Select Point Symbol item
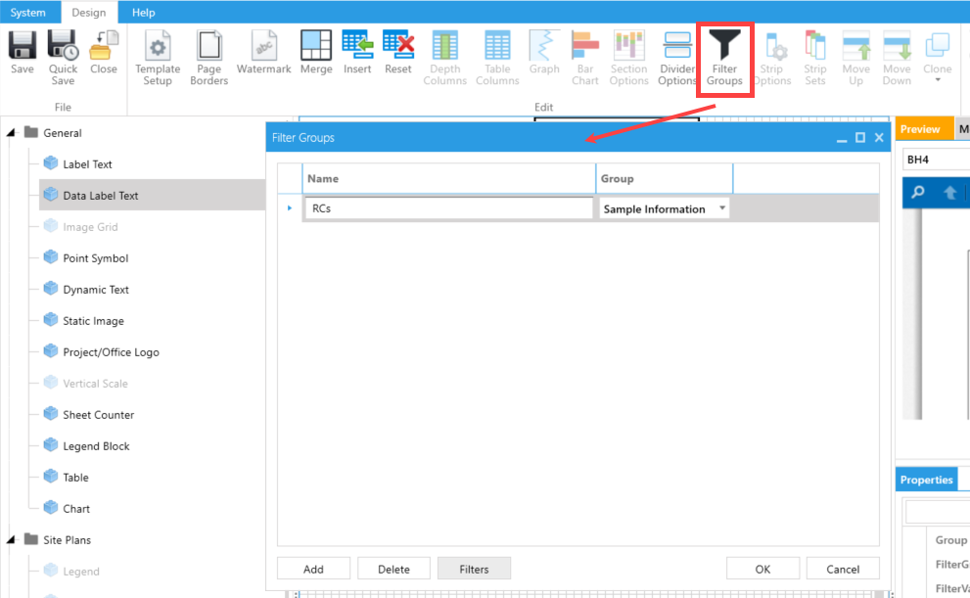 95,258
